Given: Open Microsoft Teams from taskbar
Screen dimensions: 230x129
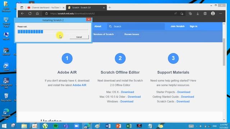Looking at the screenshot, I should point(66,126).
